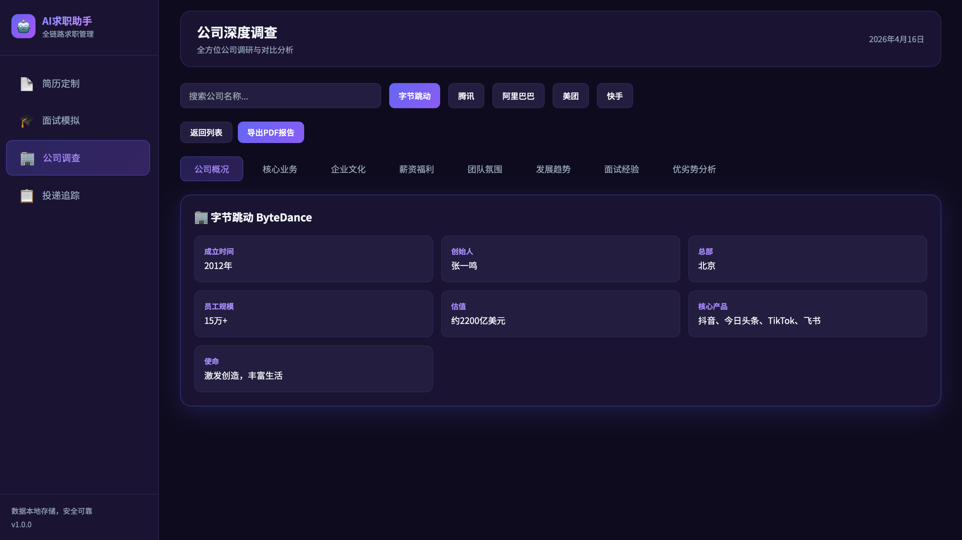The height and width of the screenshot is (540, 962).
Task: Click the robot app logo icon
Action: coord(23,26)
